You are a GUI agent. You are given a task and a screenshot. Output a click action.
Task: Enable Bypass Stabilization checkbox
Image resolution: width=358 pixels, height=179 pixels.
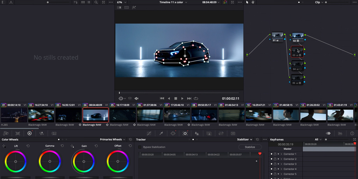point(140,147)
